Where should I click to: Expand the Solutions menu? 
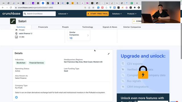[117, 14]
